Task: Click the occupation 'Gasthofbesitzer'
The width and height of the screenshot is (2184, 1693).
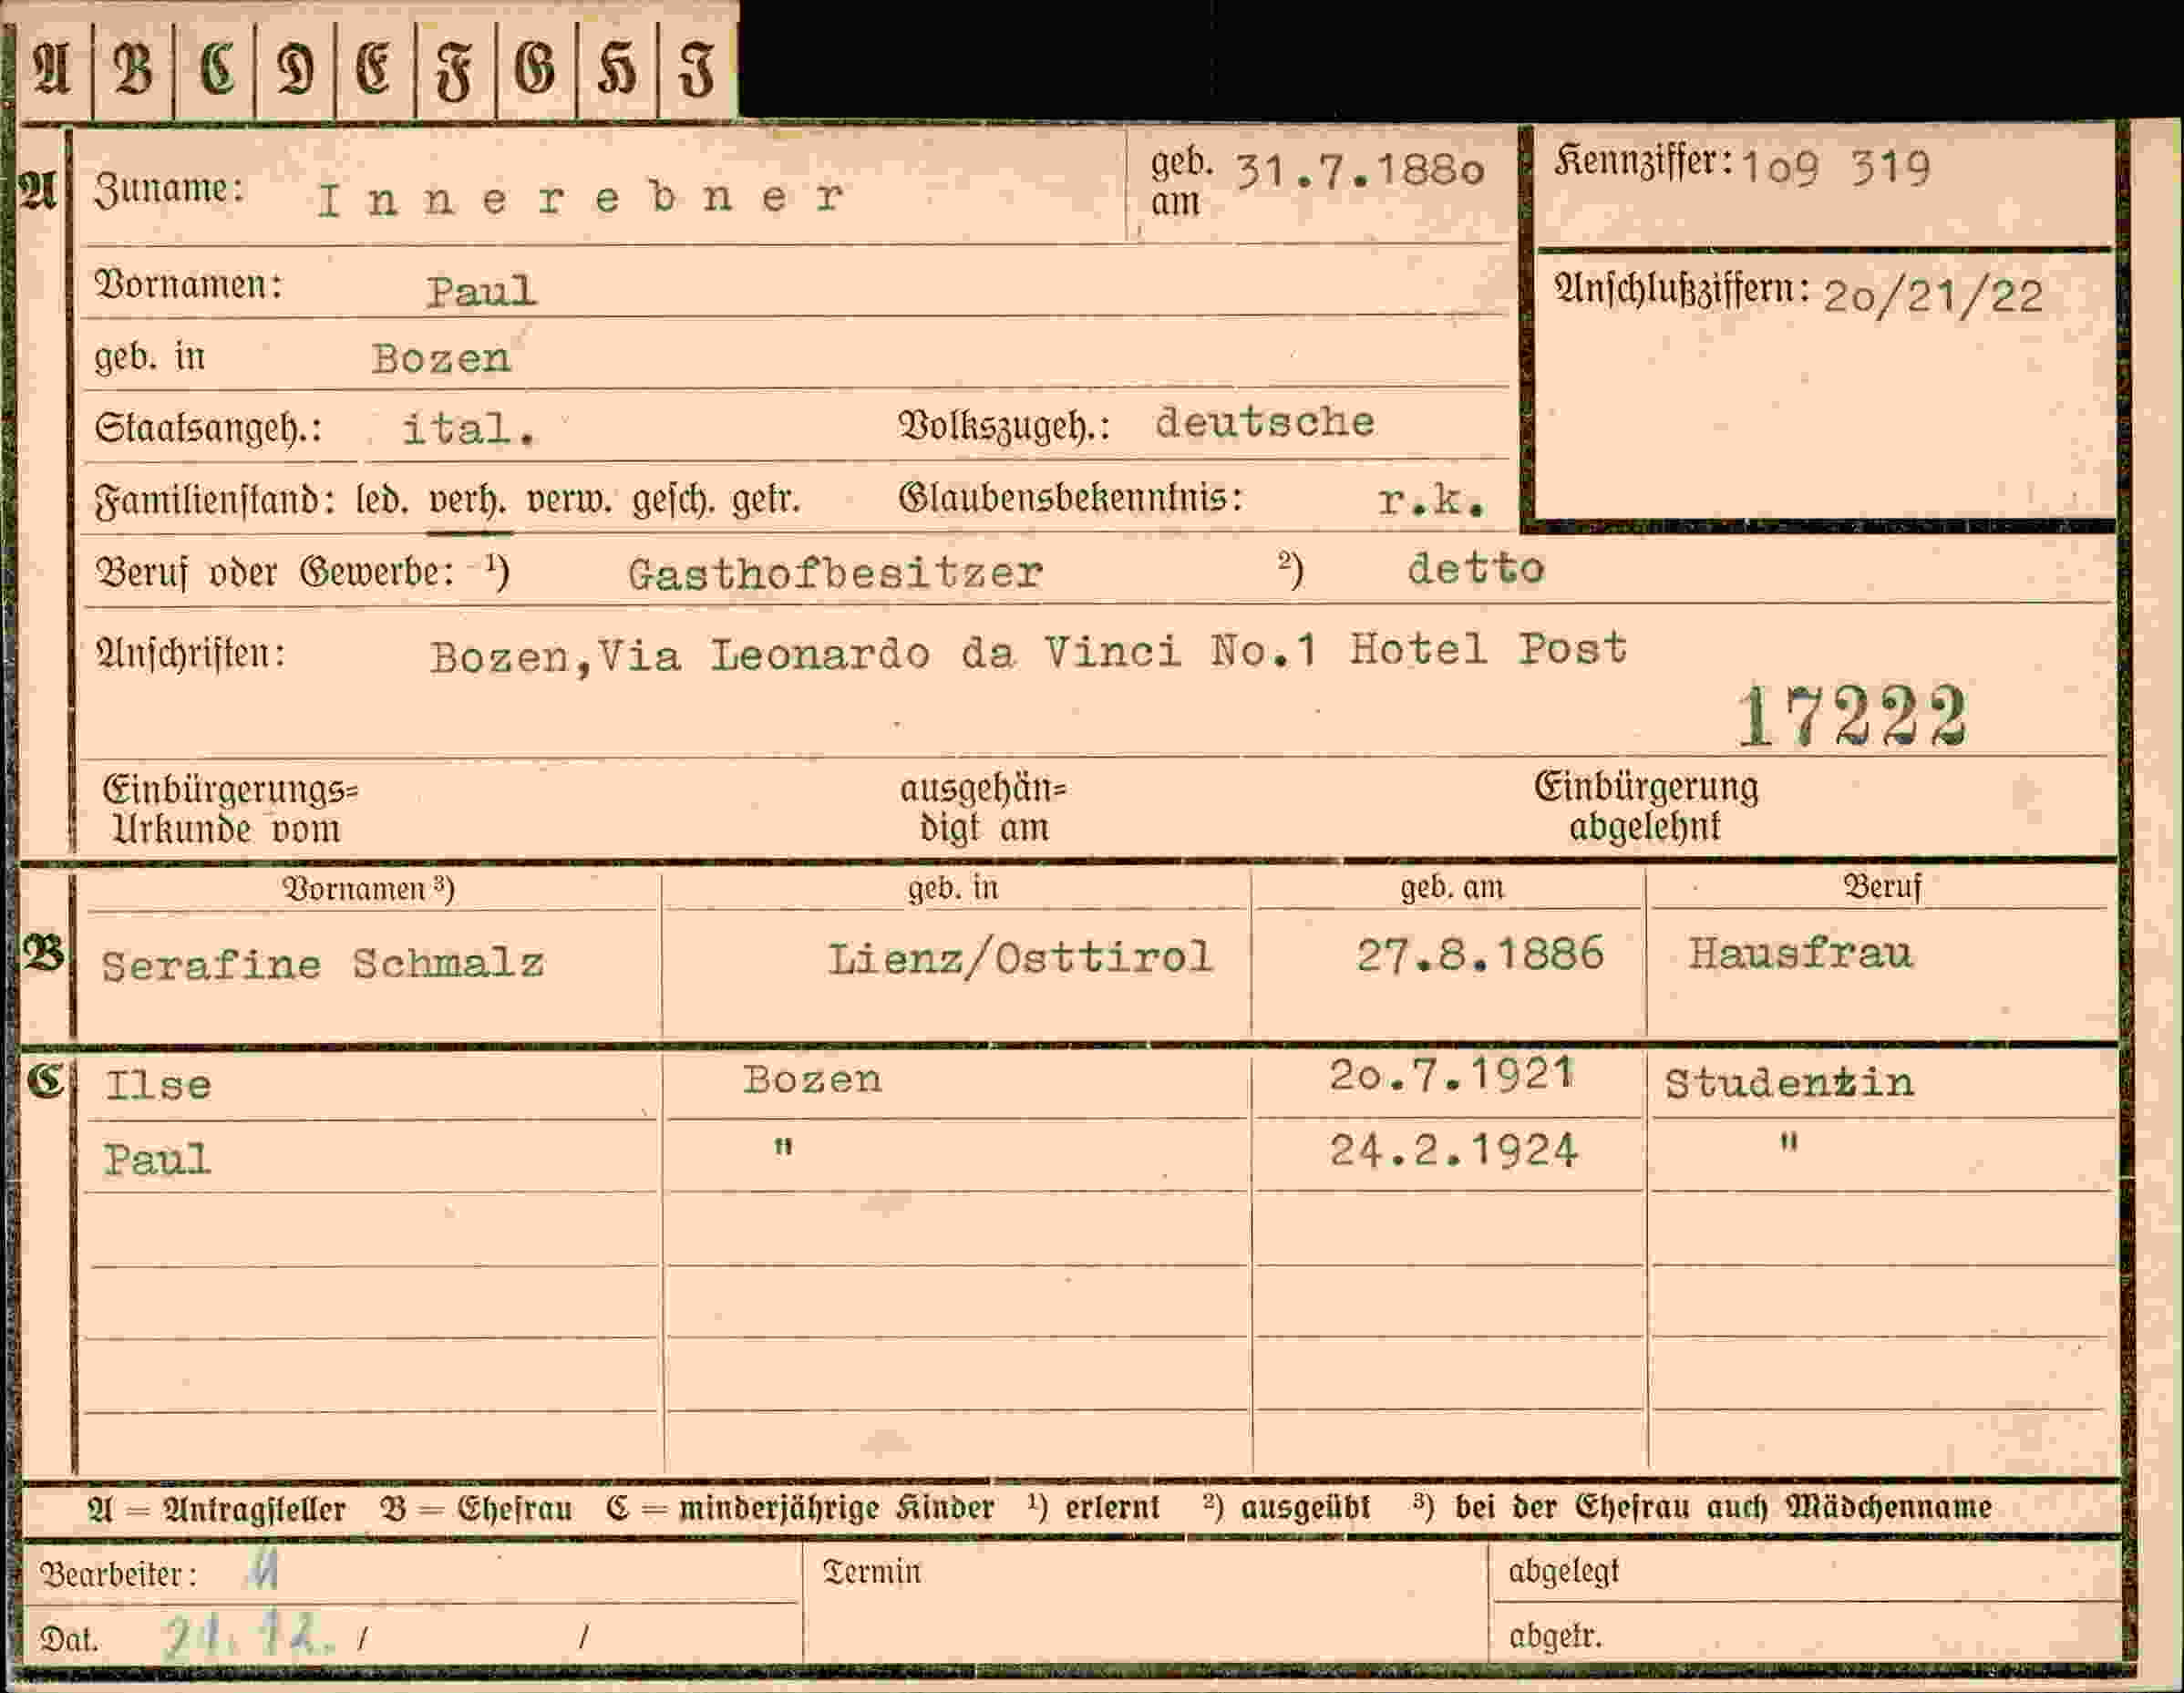Action: (x=835, y=573)
